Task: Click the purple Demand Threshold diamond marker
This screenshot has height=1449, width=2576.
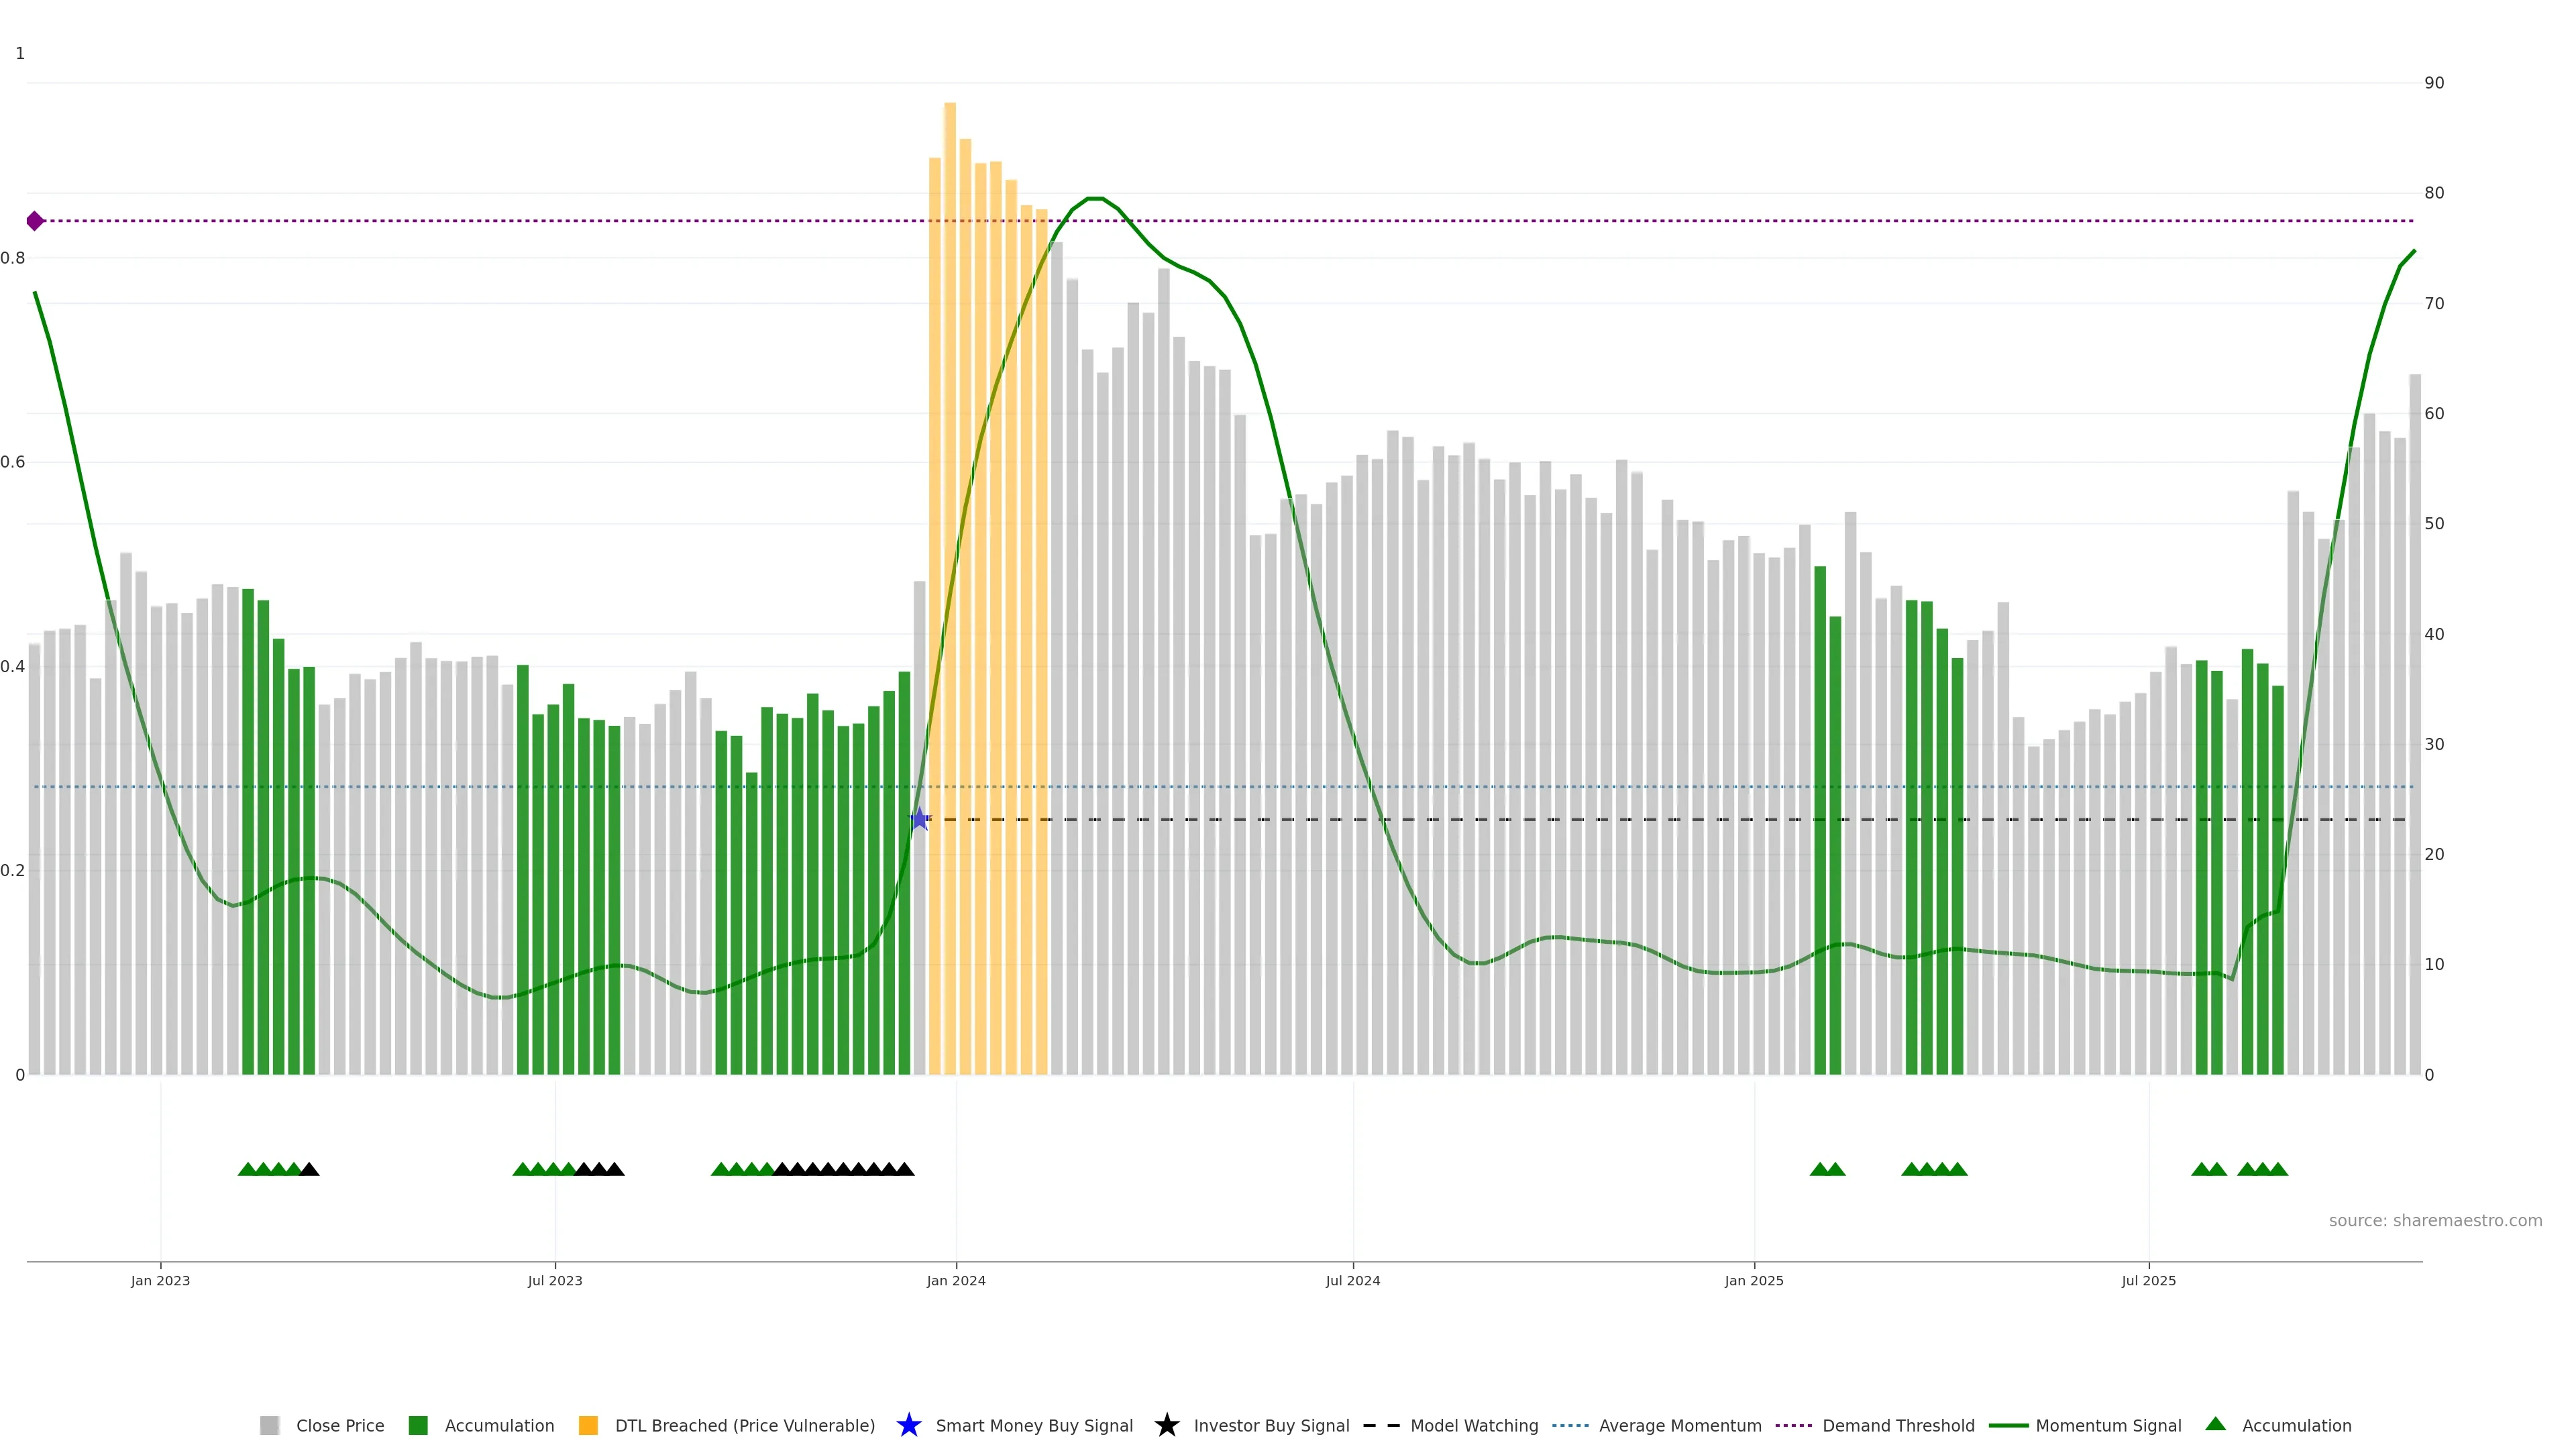Action: 35,221
